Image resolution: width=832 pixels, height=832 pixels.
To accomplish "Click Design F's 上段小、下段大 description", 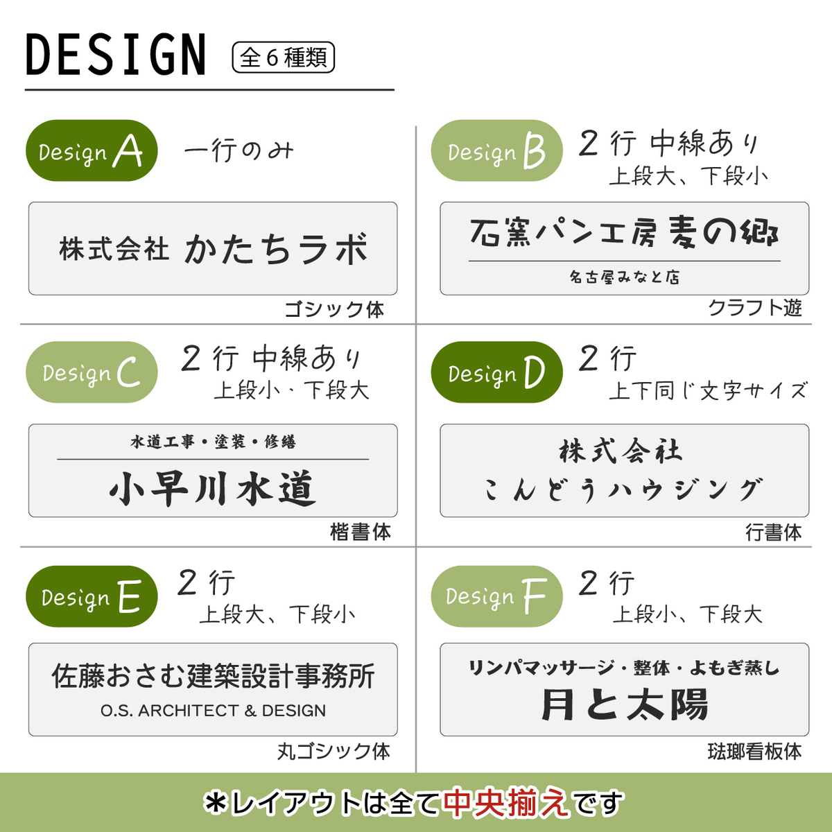I will click(x=687, y=614).
